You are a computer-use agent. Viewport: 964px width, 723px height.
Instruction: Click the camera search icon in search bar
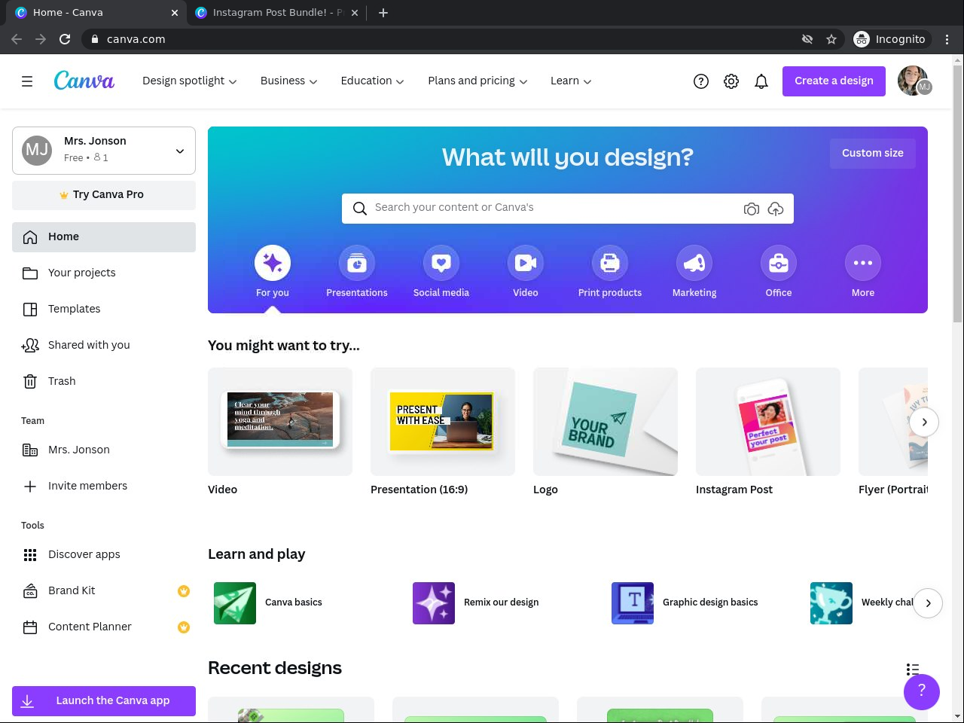(751, 209)
